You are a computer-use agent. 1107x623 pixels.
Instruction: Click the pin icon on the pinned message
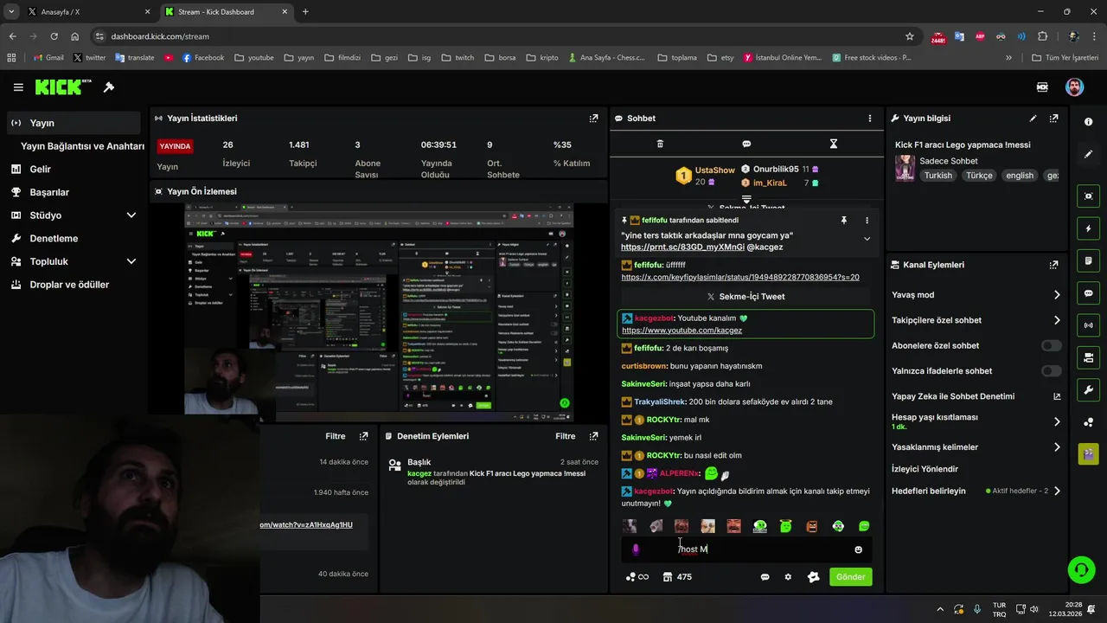(844, 221)
